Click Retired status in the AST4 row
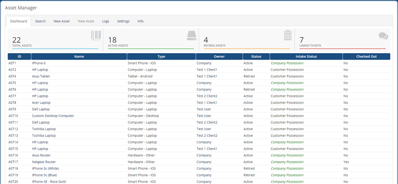Image resolution: width=398 pixels, height=184 pixels. (249, 76)
